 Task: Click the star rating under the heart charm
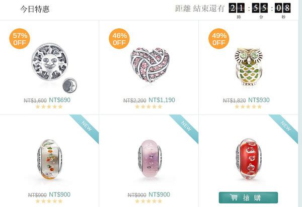(x=148, y=107)
